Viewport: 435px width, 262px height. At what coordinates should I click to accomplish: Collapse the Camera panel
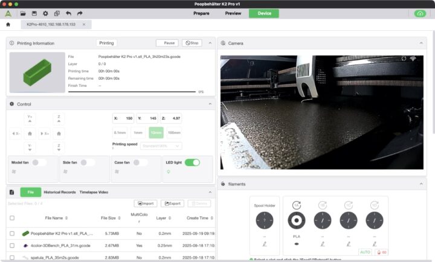coord(421,43)
